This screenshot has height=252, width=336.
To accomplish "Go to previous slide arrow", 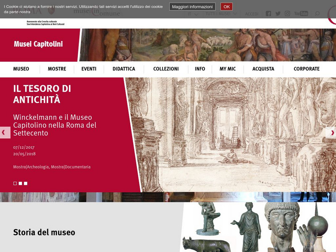I will click(x=5, y=133).
